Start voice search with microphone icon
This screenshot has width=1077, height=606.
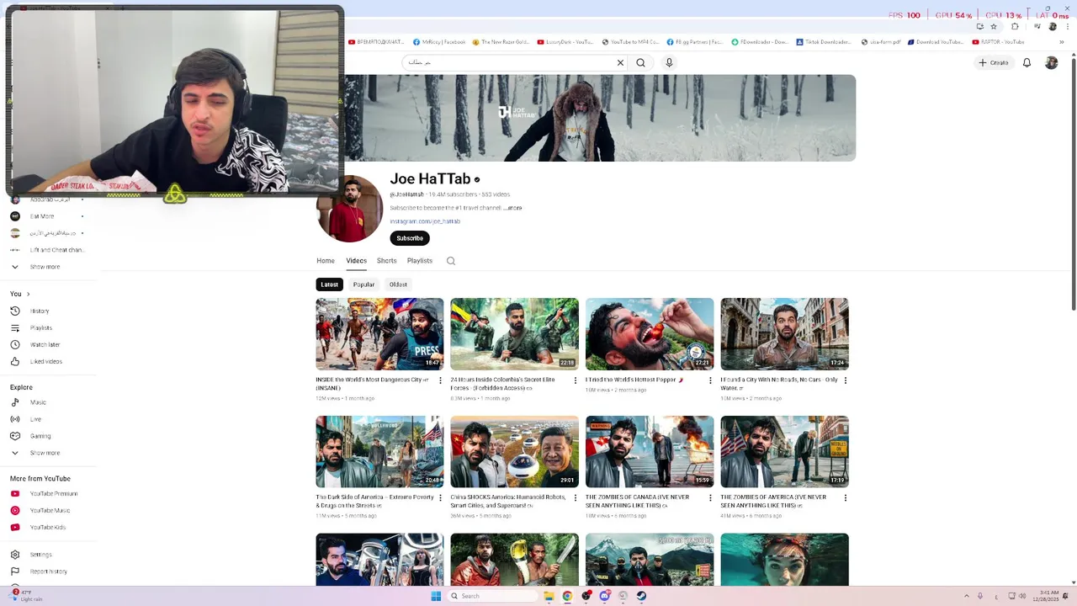point(669,62)
